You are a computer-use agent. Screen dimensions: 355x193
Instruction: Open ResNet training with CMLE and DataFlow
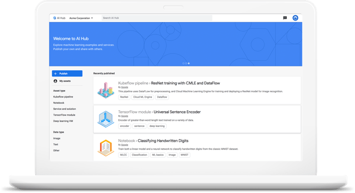click(186, 83)
